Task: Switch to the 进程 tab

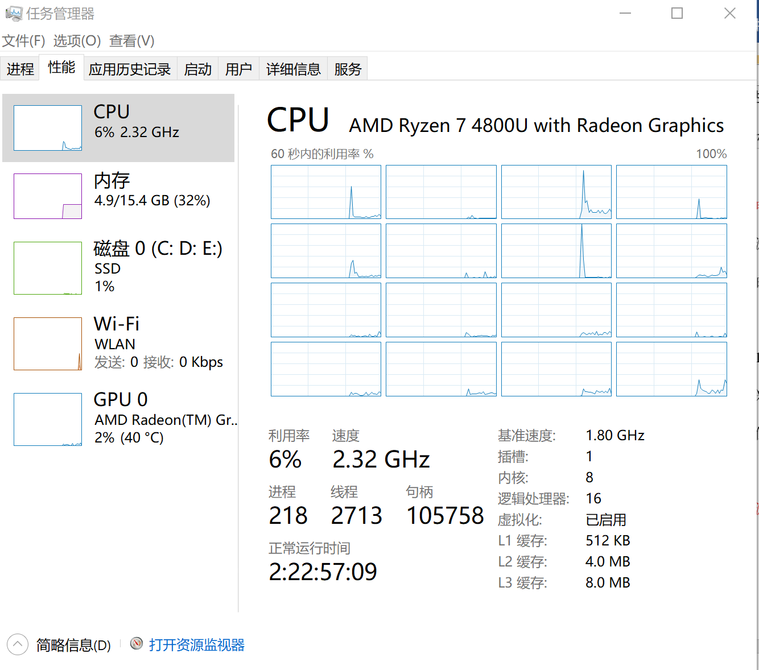Action: pos(20,69)
